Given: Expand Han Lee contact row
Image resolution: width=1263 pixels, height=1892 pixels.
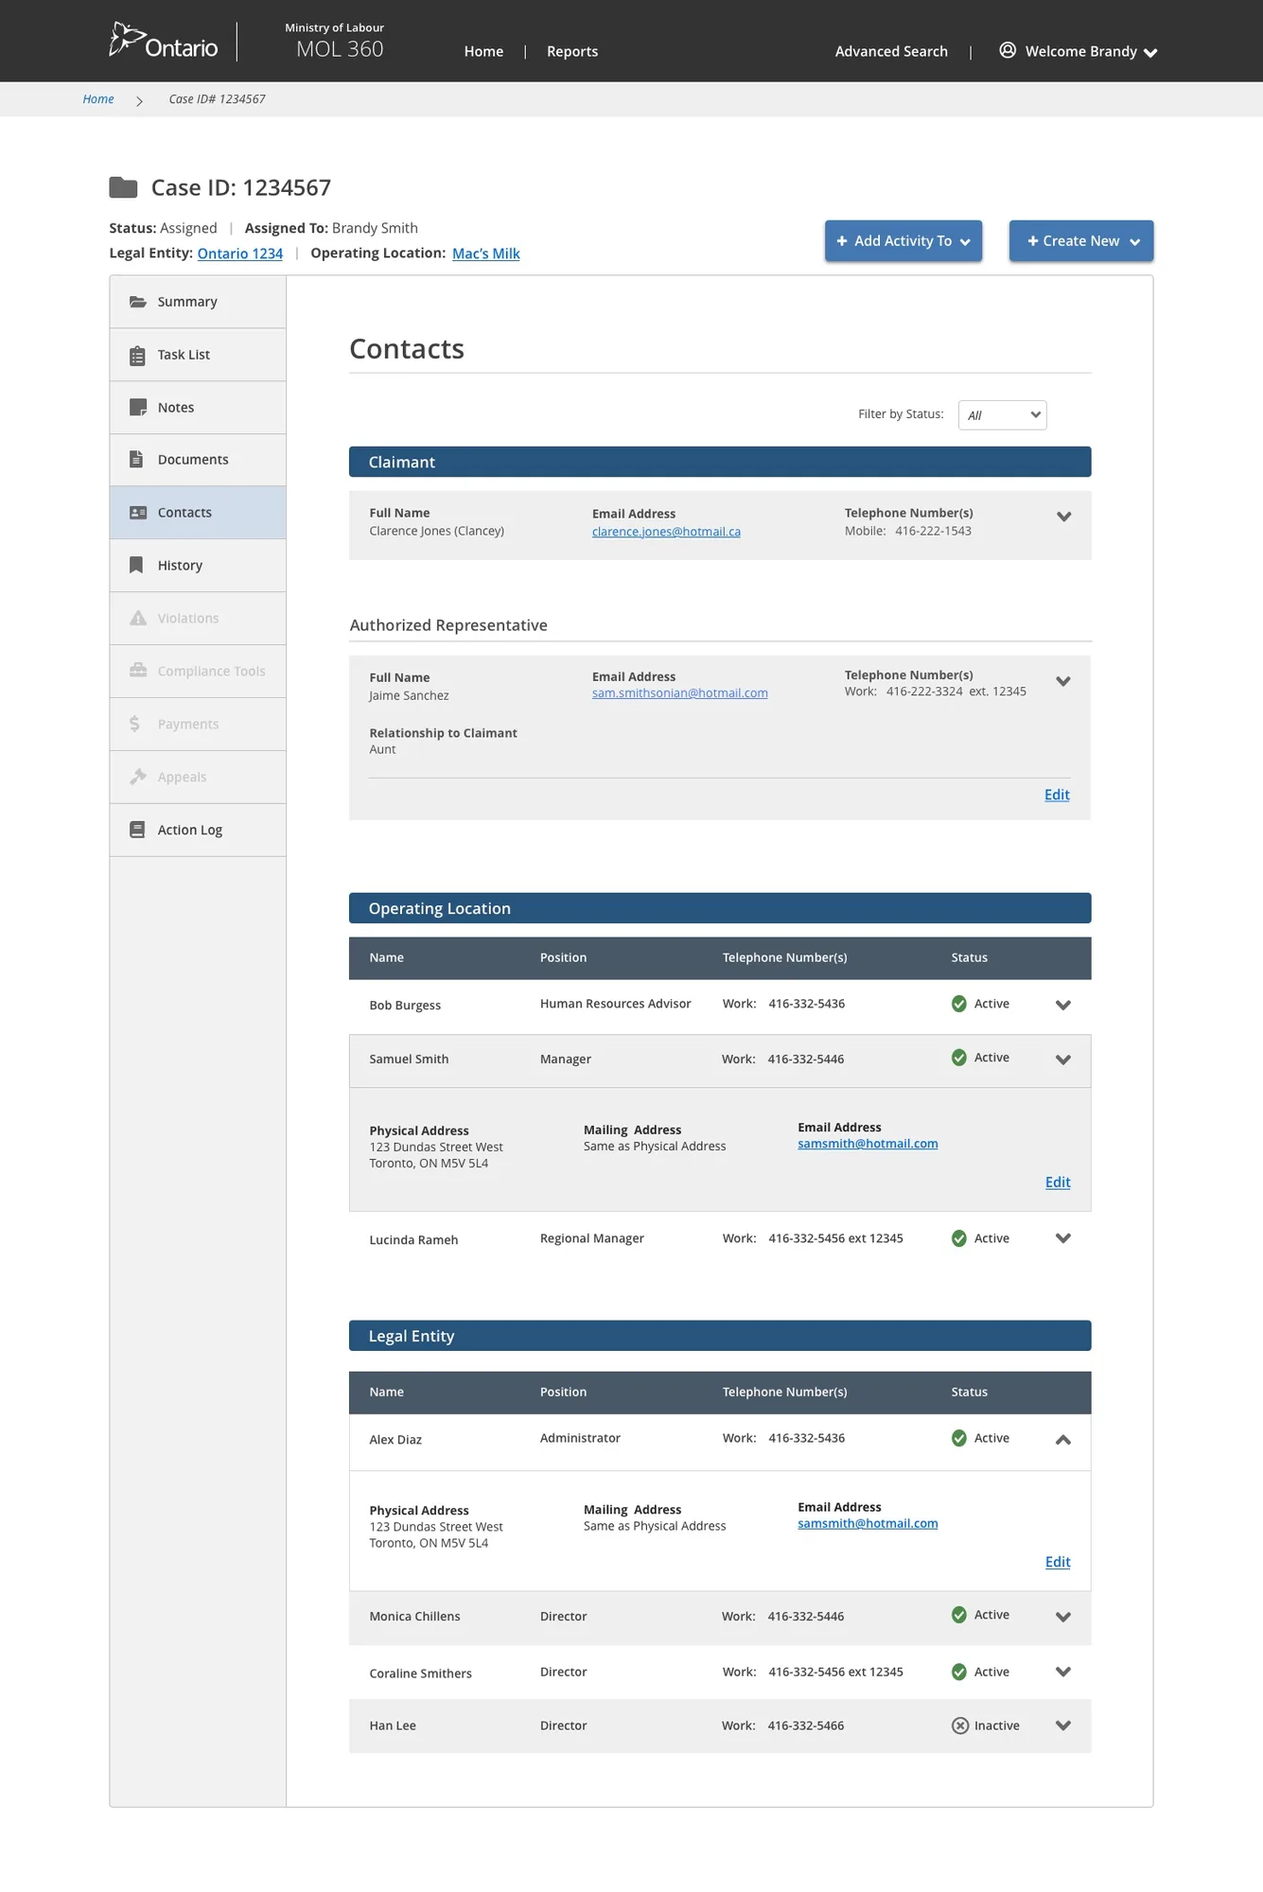Looking at the screenshot, I should click(1063, 1726).
